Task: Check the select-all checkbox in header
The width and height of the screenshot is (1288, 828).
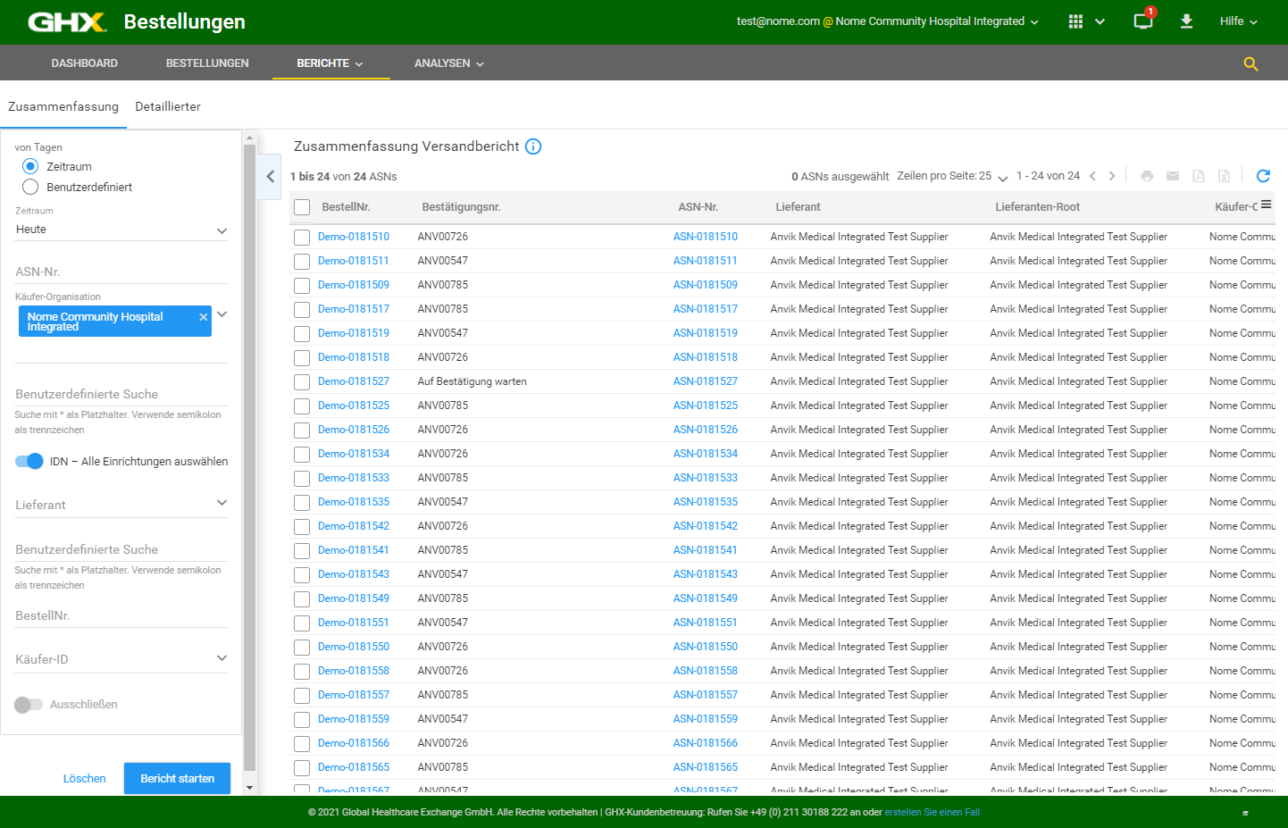Action: pos(302,207)
